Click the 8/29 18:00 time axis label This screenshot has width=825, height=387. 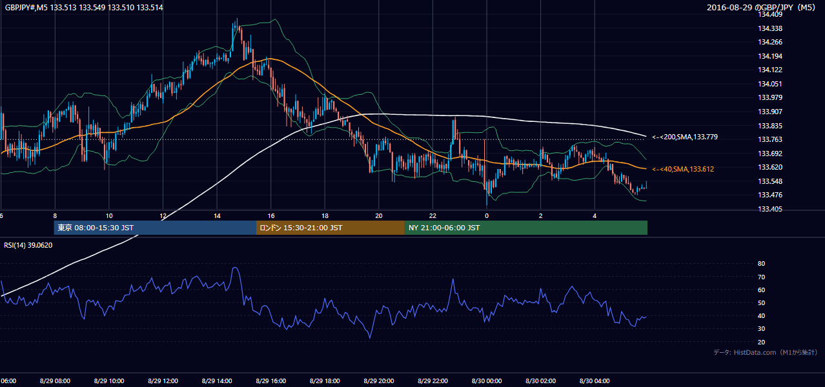tap(325, 381)
